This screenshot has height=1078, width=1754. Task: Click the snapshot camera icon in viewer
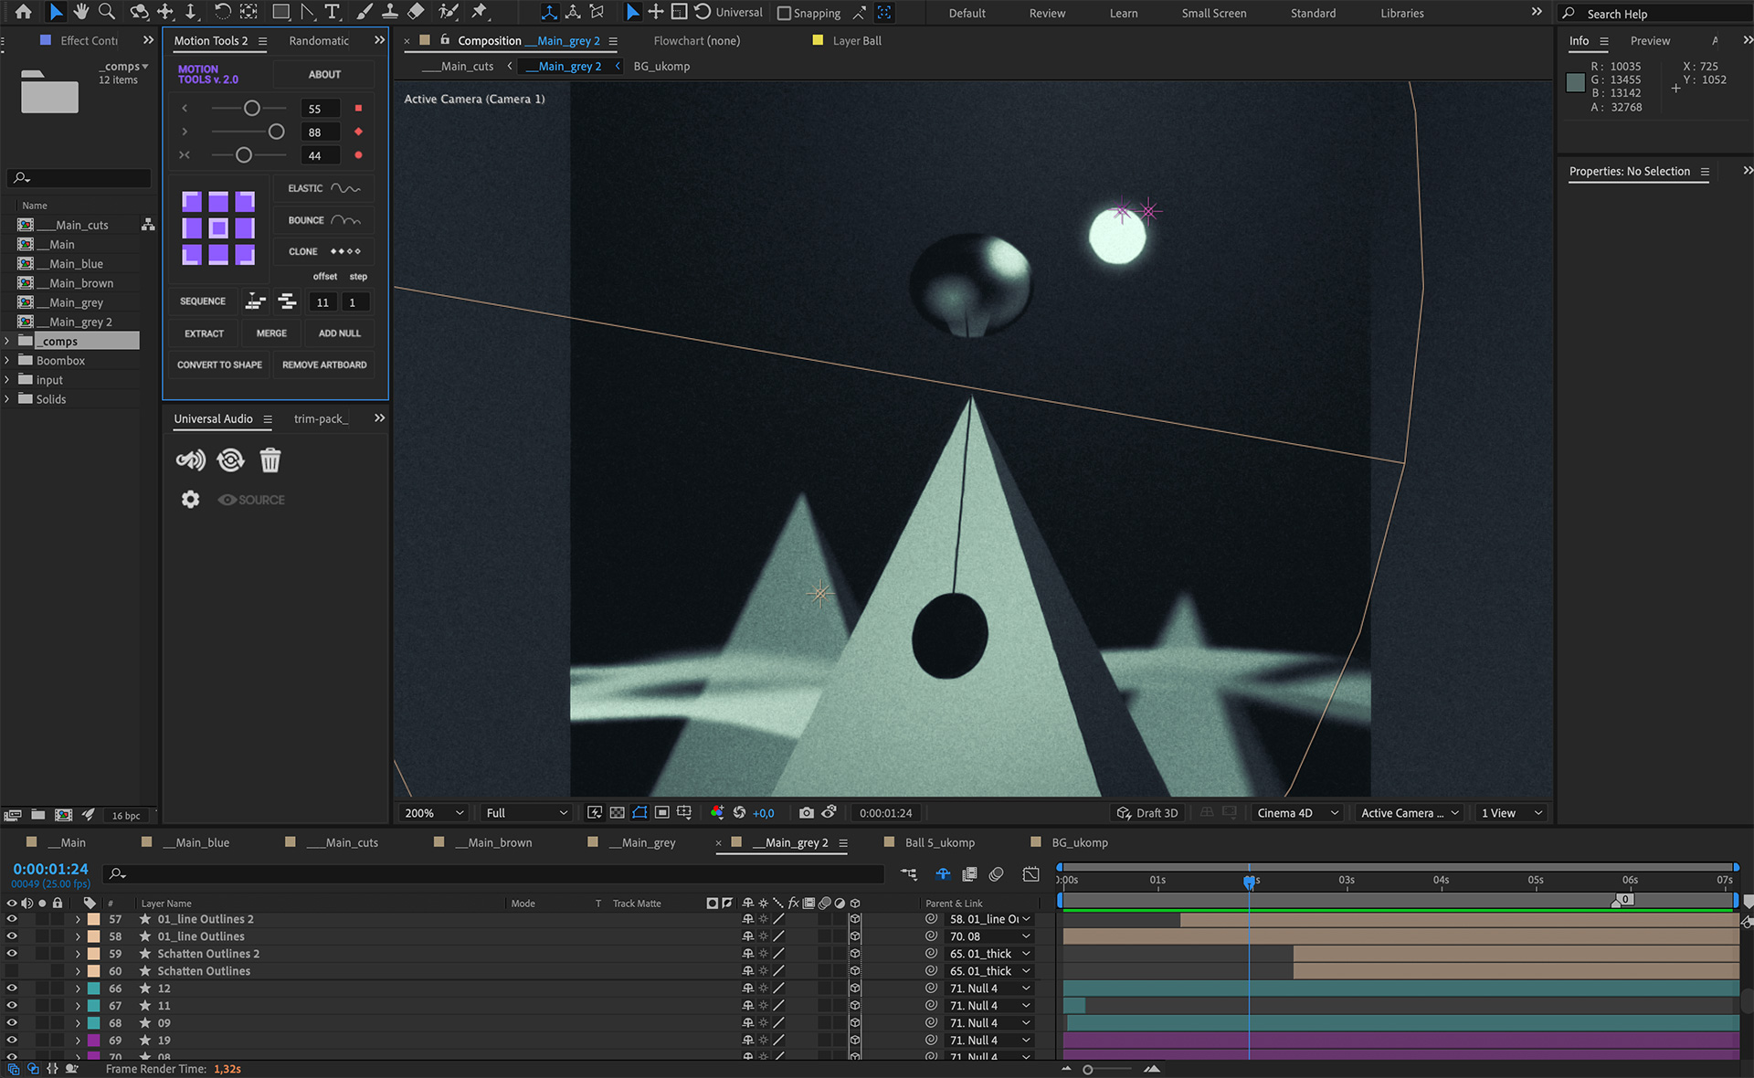806,812
